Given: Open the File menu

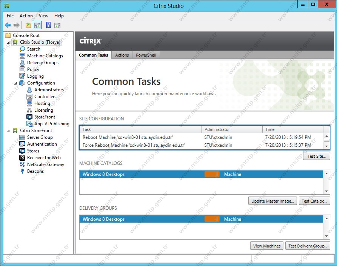Looking at the screenshot, I should click(10, 16).
